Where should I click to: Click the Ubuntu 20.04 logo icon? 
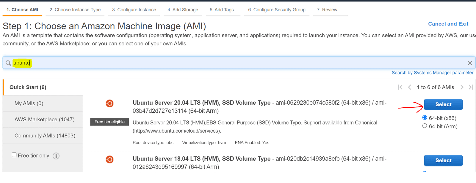(x=109, y=103)
